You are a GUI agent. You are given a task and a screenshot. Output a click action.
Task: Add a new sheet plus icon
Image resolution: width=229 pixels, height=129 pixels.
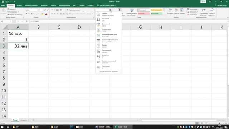[x=33, y=120]
